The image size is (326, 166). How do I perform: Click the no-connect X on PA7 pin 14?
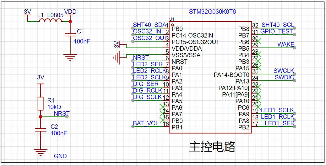tap(162, 113)
